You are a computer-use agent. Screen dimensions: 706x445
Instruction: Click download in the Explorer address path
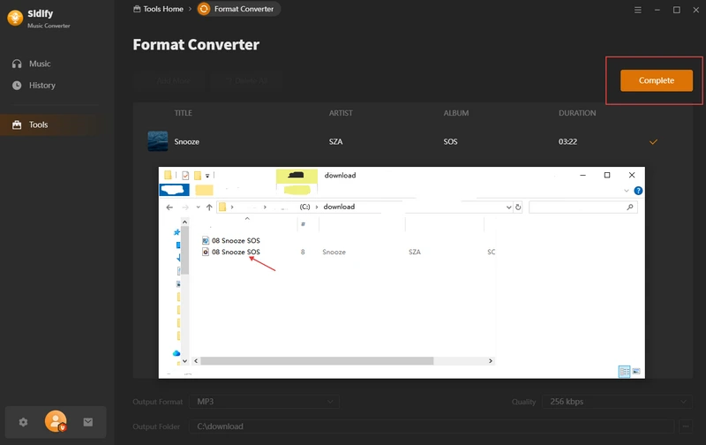(x=339, y=207)
